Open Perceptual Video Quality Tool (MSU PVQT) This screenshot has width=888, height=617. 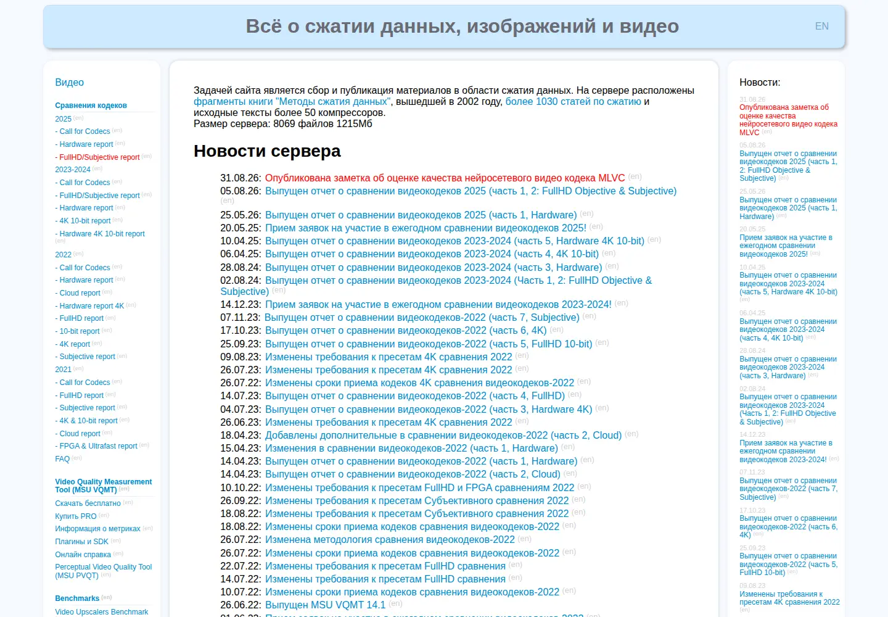click(103, 571)
